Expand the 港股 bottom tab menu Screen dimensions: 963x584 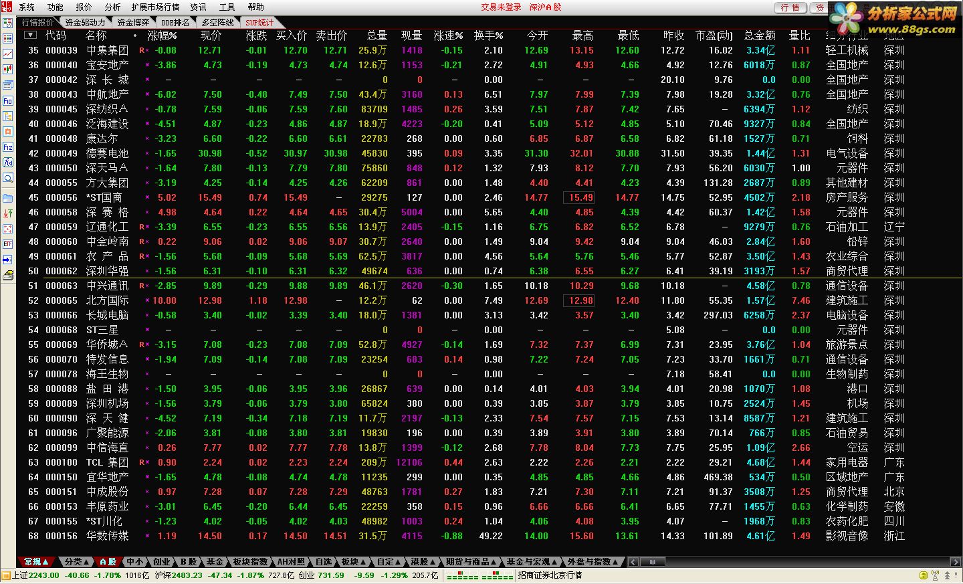click(x=423, y=562)
